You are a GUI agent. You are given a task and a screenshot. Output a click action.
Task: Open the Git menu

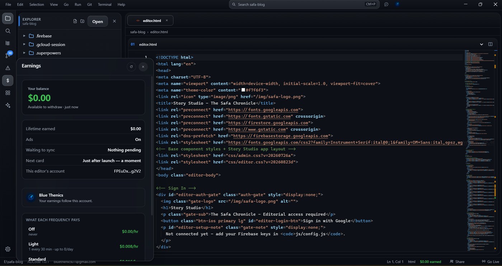click(90, 4)
